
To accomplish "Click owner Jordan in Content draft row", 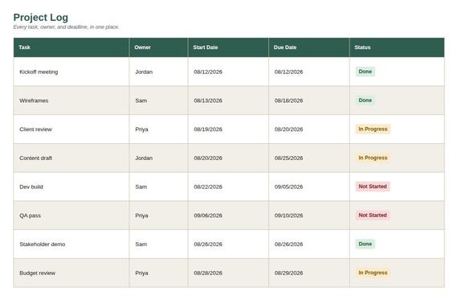I will (144, 158).
